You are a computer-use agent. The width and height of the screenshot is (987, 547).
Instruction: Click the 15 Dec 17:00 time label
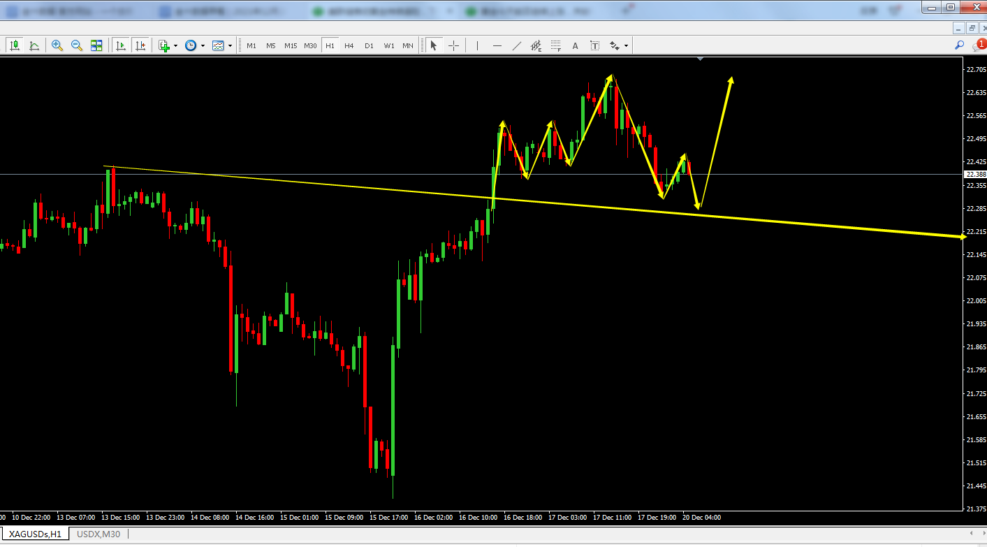pyautogui.click(x=389, y=518)
